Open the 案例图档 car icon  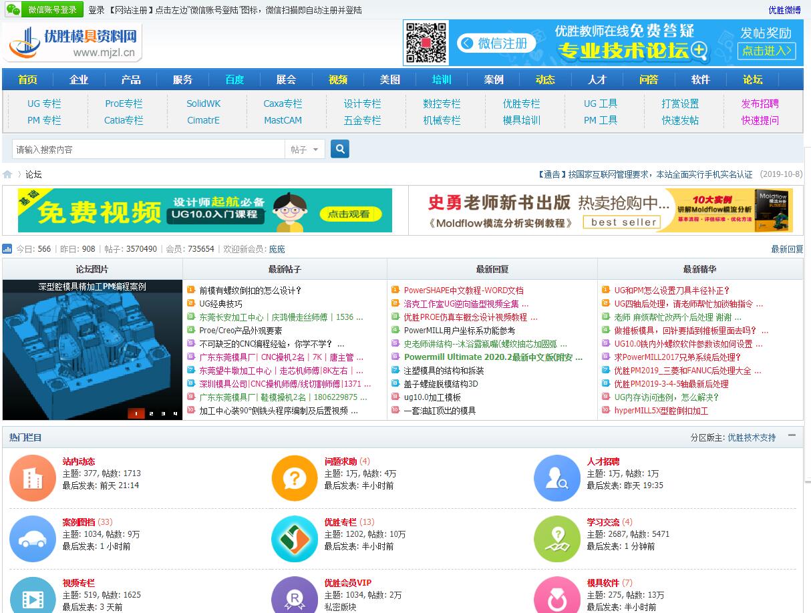point(33,538)
